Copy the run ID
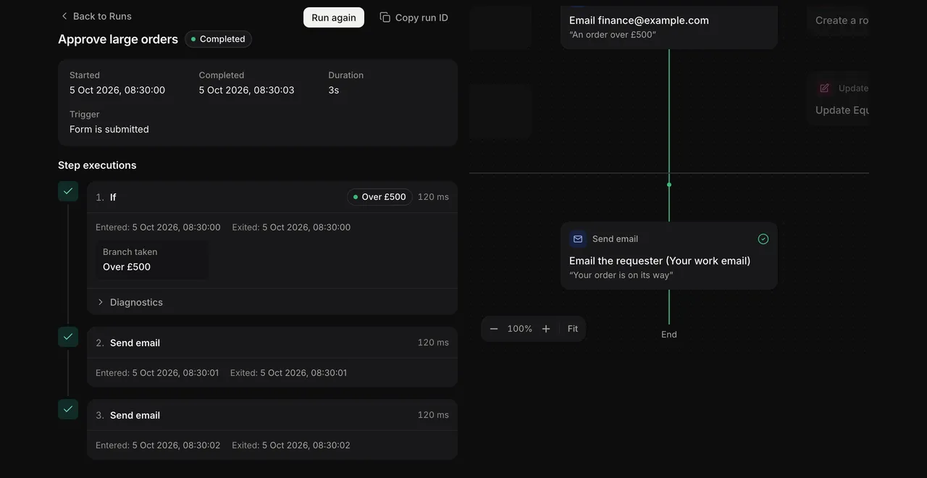This screenshot has width=927, height=478. pyautogui.click(x=414, y=17)
